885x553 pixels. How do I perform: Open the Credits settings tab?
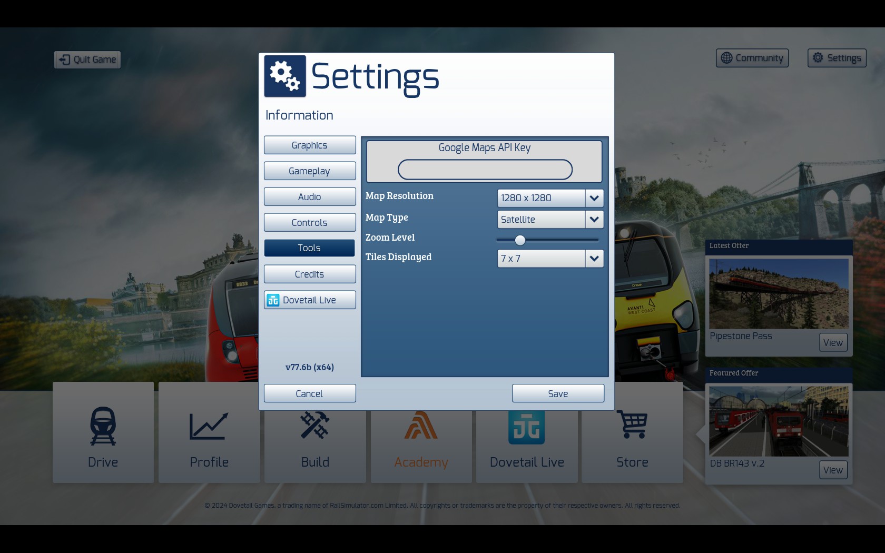[310, 274]
